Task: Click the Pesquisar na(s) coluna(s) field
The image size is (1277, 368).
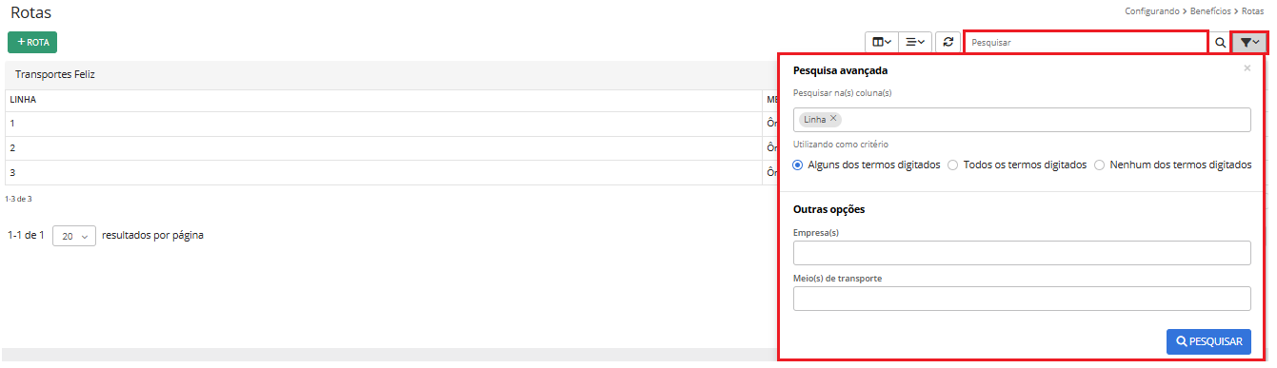Action: [x=1022, y=120]
